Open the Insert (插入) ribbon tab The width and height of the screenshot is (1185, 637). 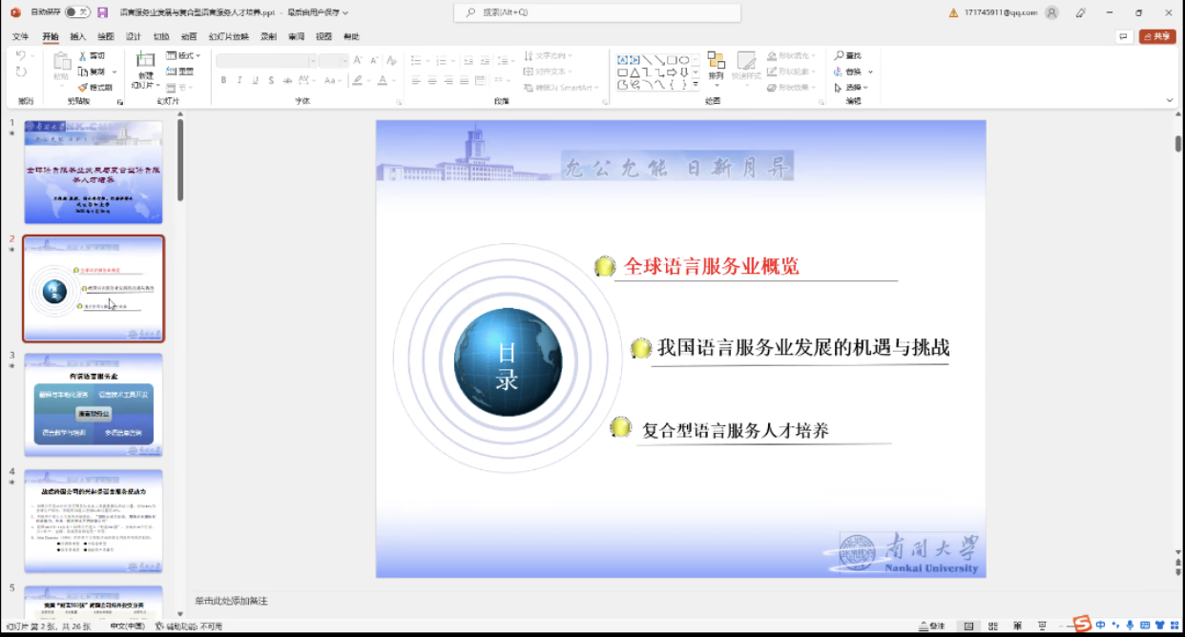(78, 36)
